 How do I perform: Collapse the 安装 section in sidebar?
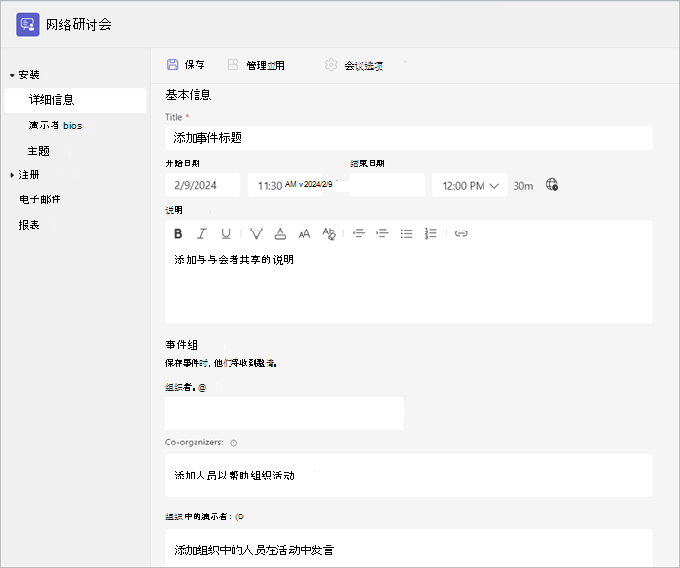[x=12, y=75]
